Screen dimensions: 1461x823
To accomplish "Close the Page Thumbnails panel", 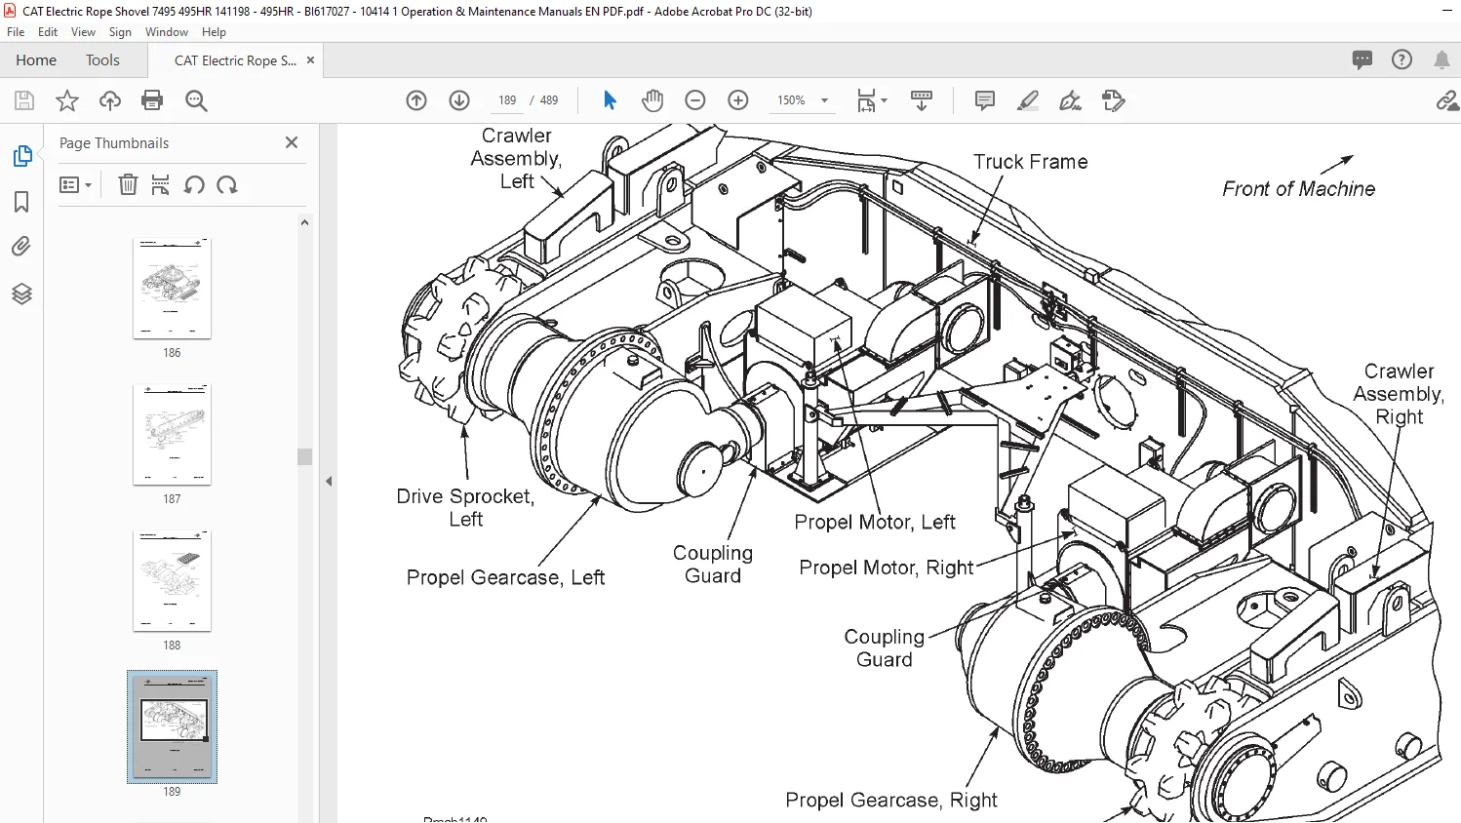I will [x=291, y=142].
